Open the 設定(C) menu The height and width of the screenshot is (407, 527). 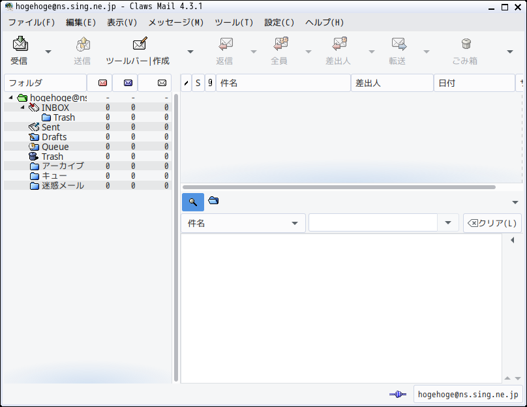point(279,23)
